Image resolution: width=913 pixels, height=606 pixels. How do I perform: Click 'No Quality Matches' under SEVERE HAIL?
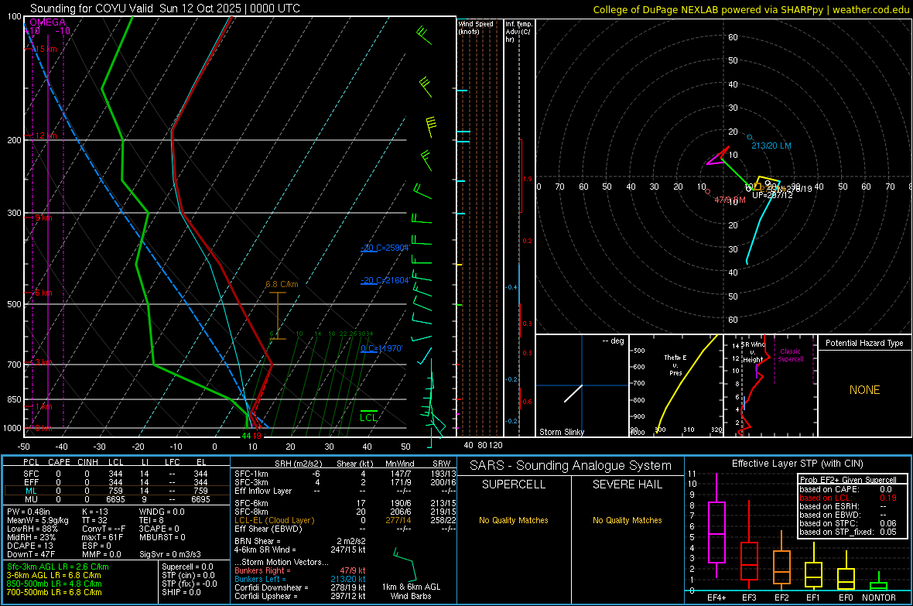coord(627,520)
